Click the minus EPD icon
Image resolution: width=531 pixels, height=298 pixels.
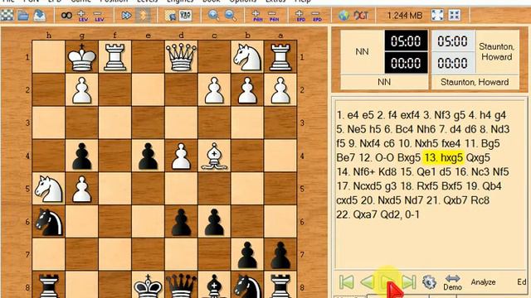coord(317,16)
